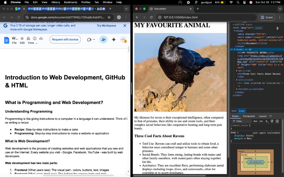
Task: Toggle rendering emulations paintbrush icon
Action: [x=272, y=121]
